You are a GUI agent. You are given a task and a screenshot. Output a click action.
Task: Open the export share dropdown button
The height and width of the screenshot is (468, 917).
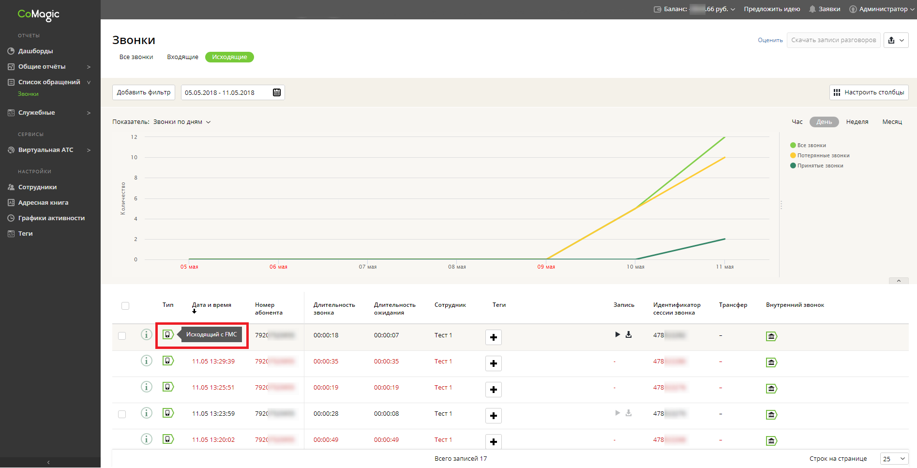(896, 40)
